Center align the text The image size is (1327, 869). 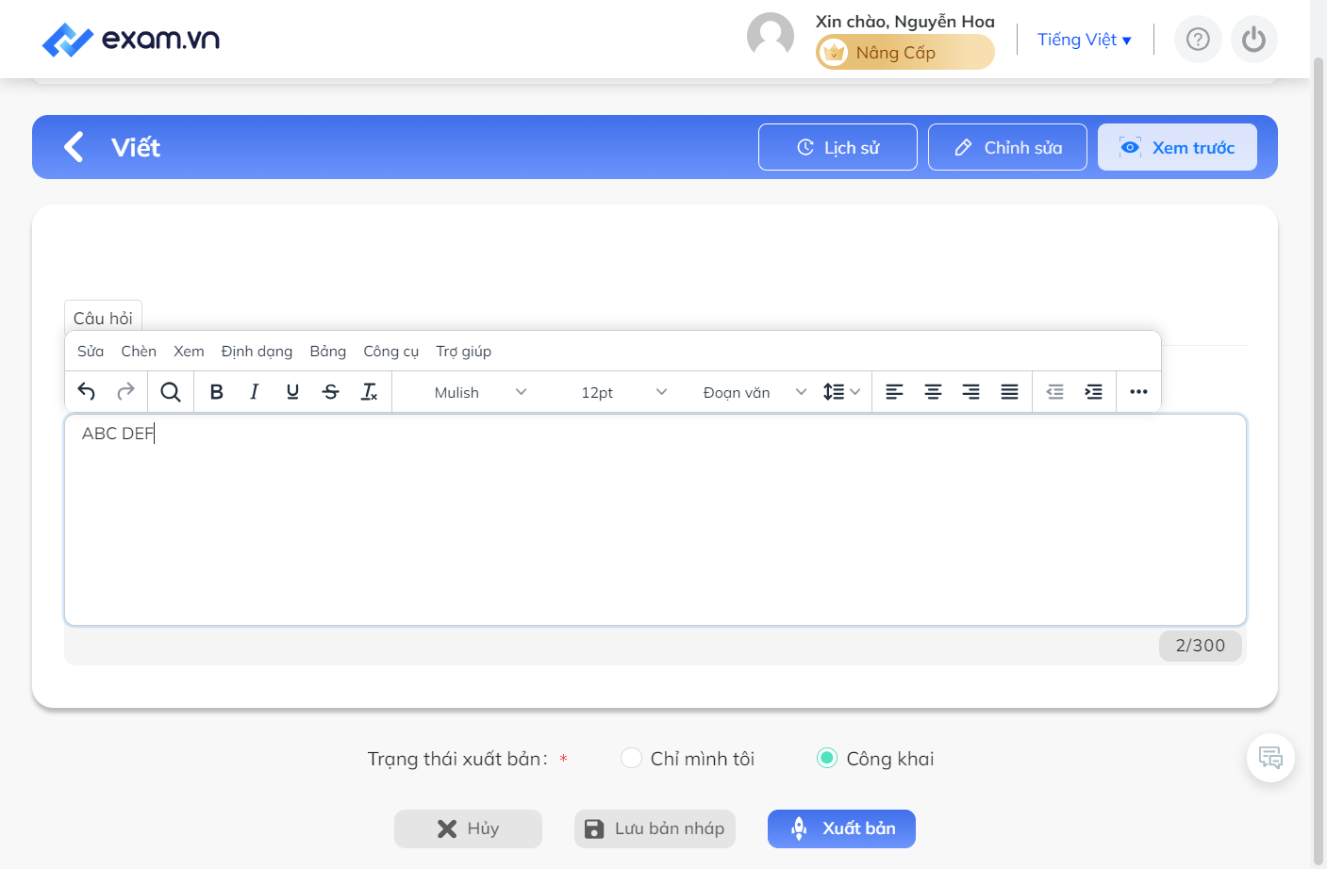pyautogui.click(x=933, y=392)
